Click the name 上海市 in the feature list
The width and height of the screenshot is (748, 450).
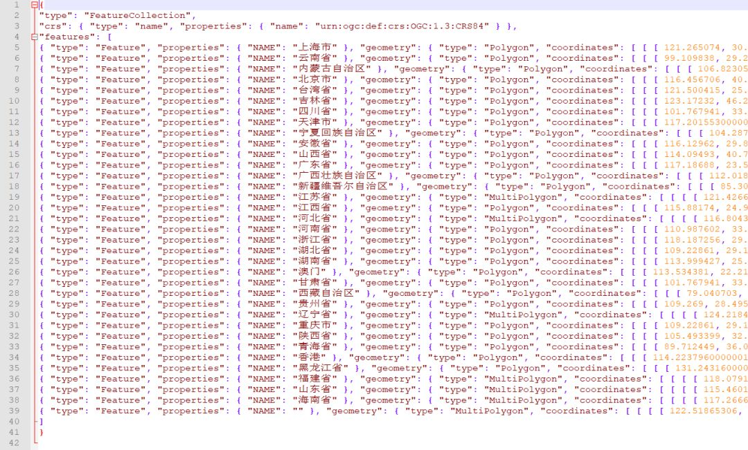point(314,48)
